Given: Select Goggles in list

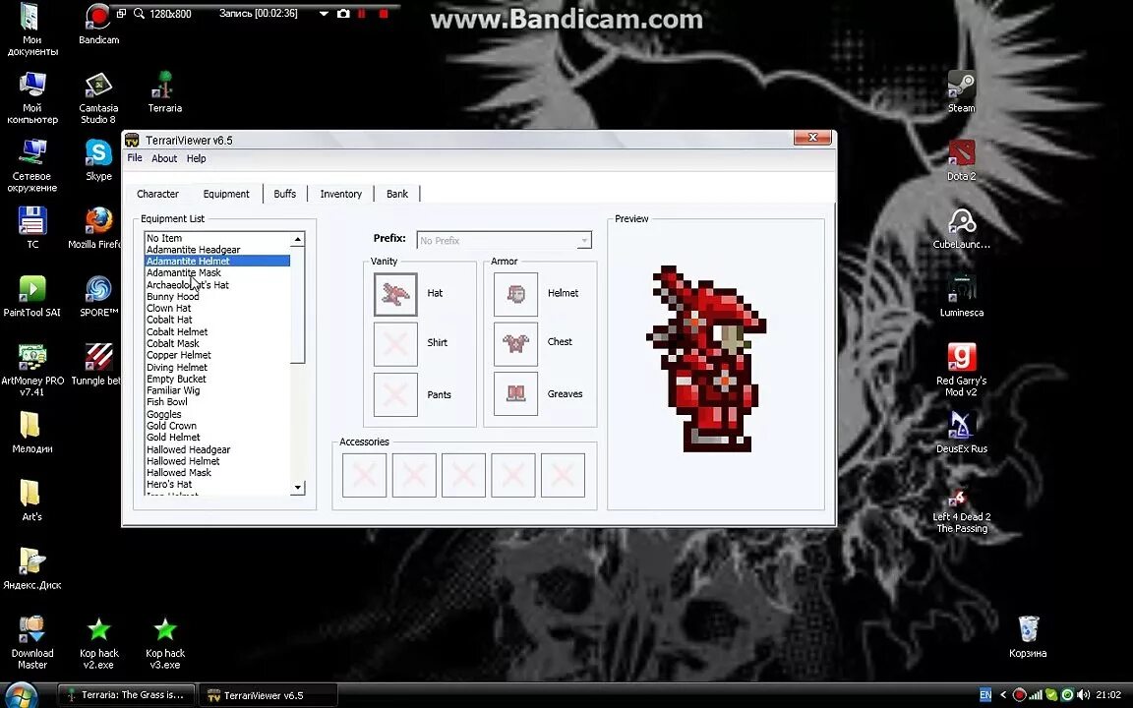Looking at the screenshot, I should (x=217, y=414).
